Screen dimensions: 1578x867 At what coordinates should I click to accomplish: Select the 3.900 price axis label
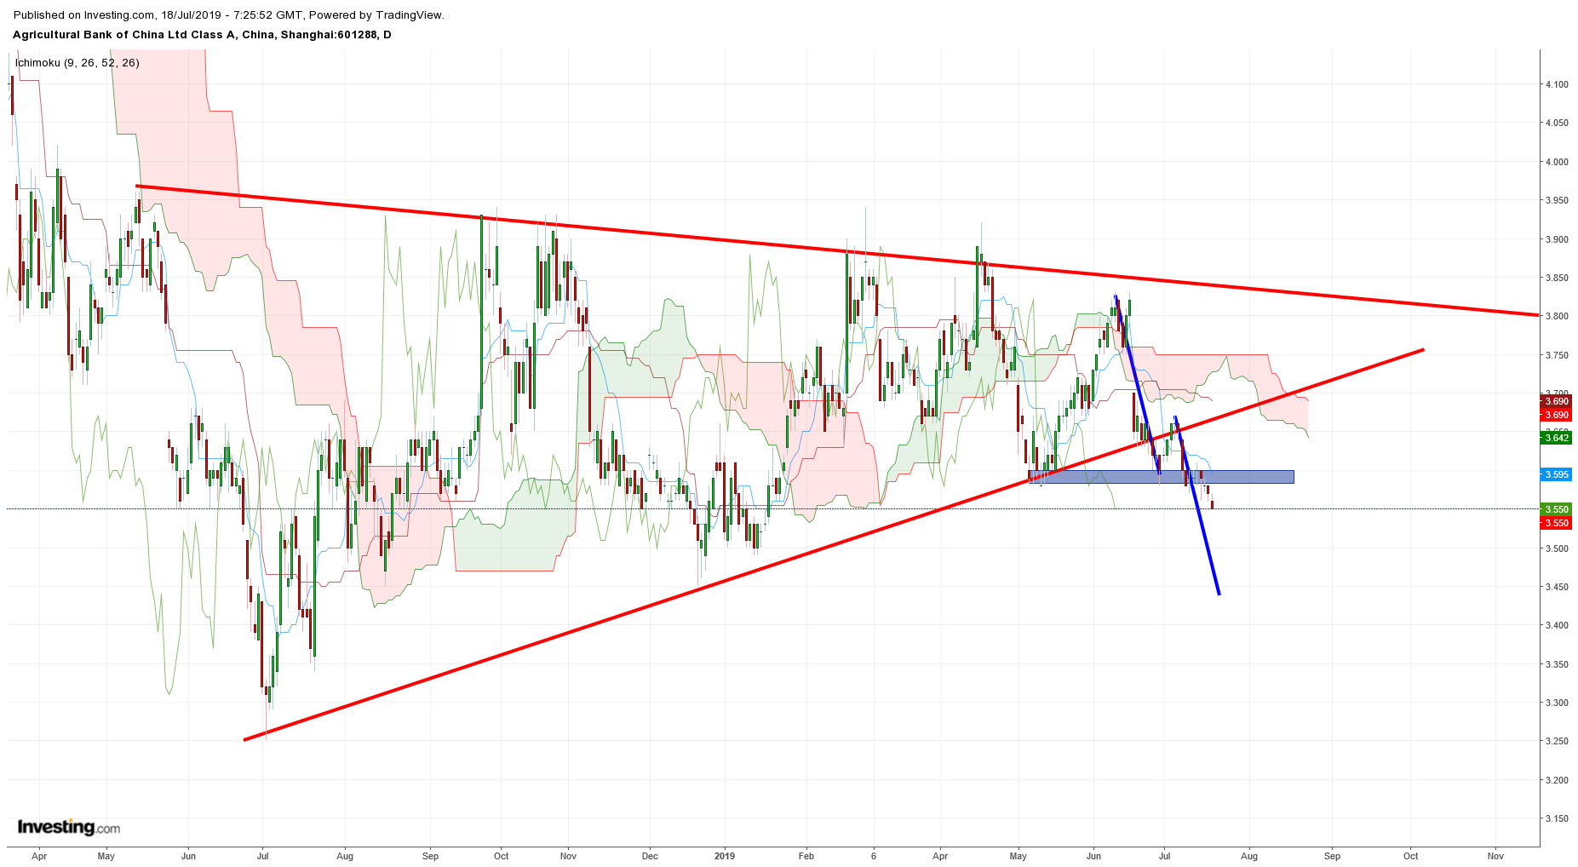click(1557, 239)
